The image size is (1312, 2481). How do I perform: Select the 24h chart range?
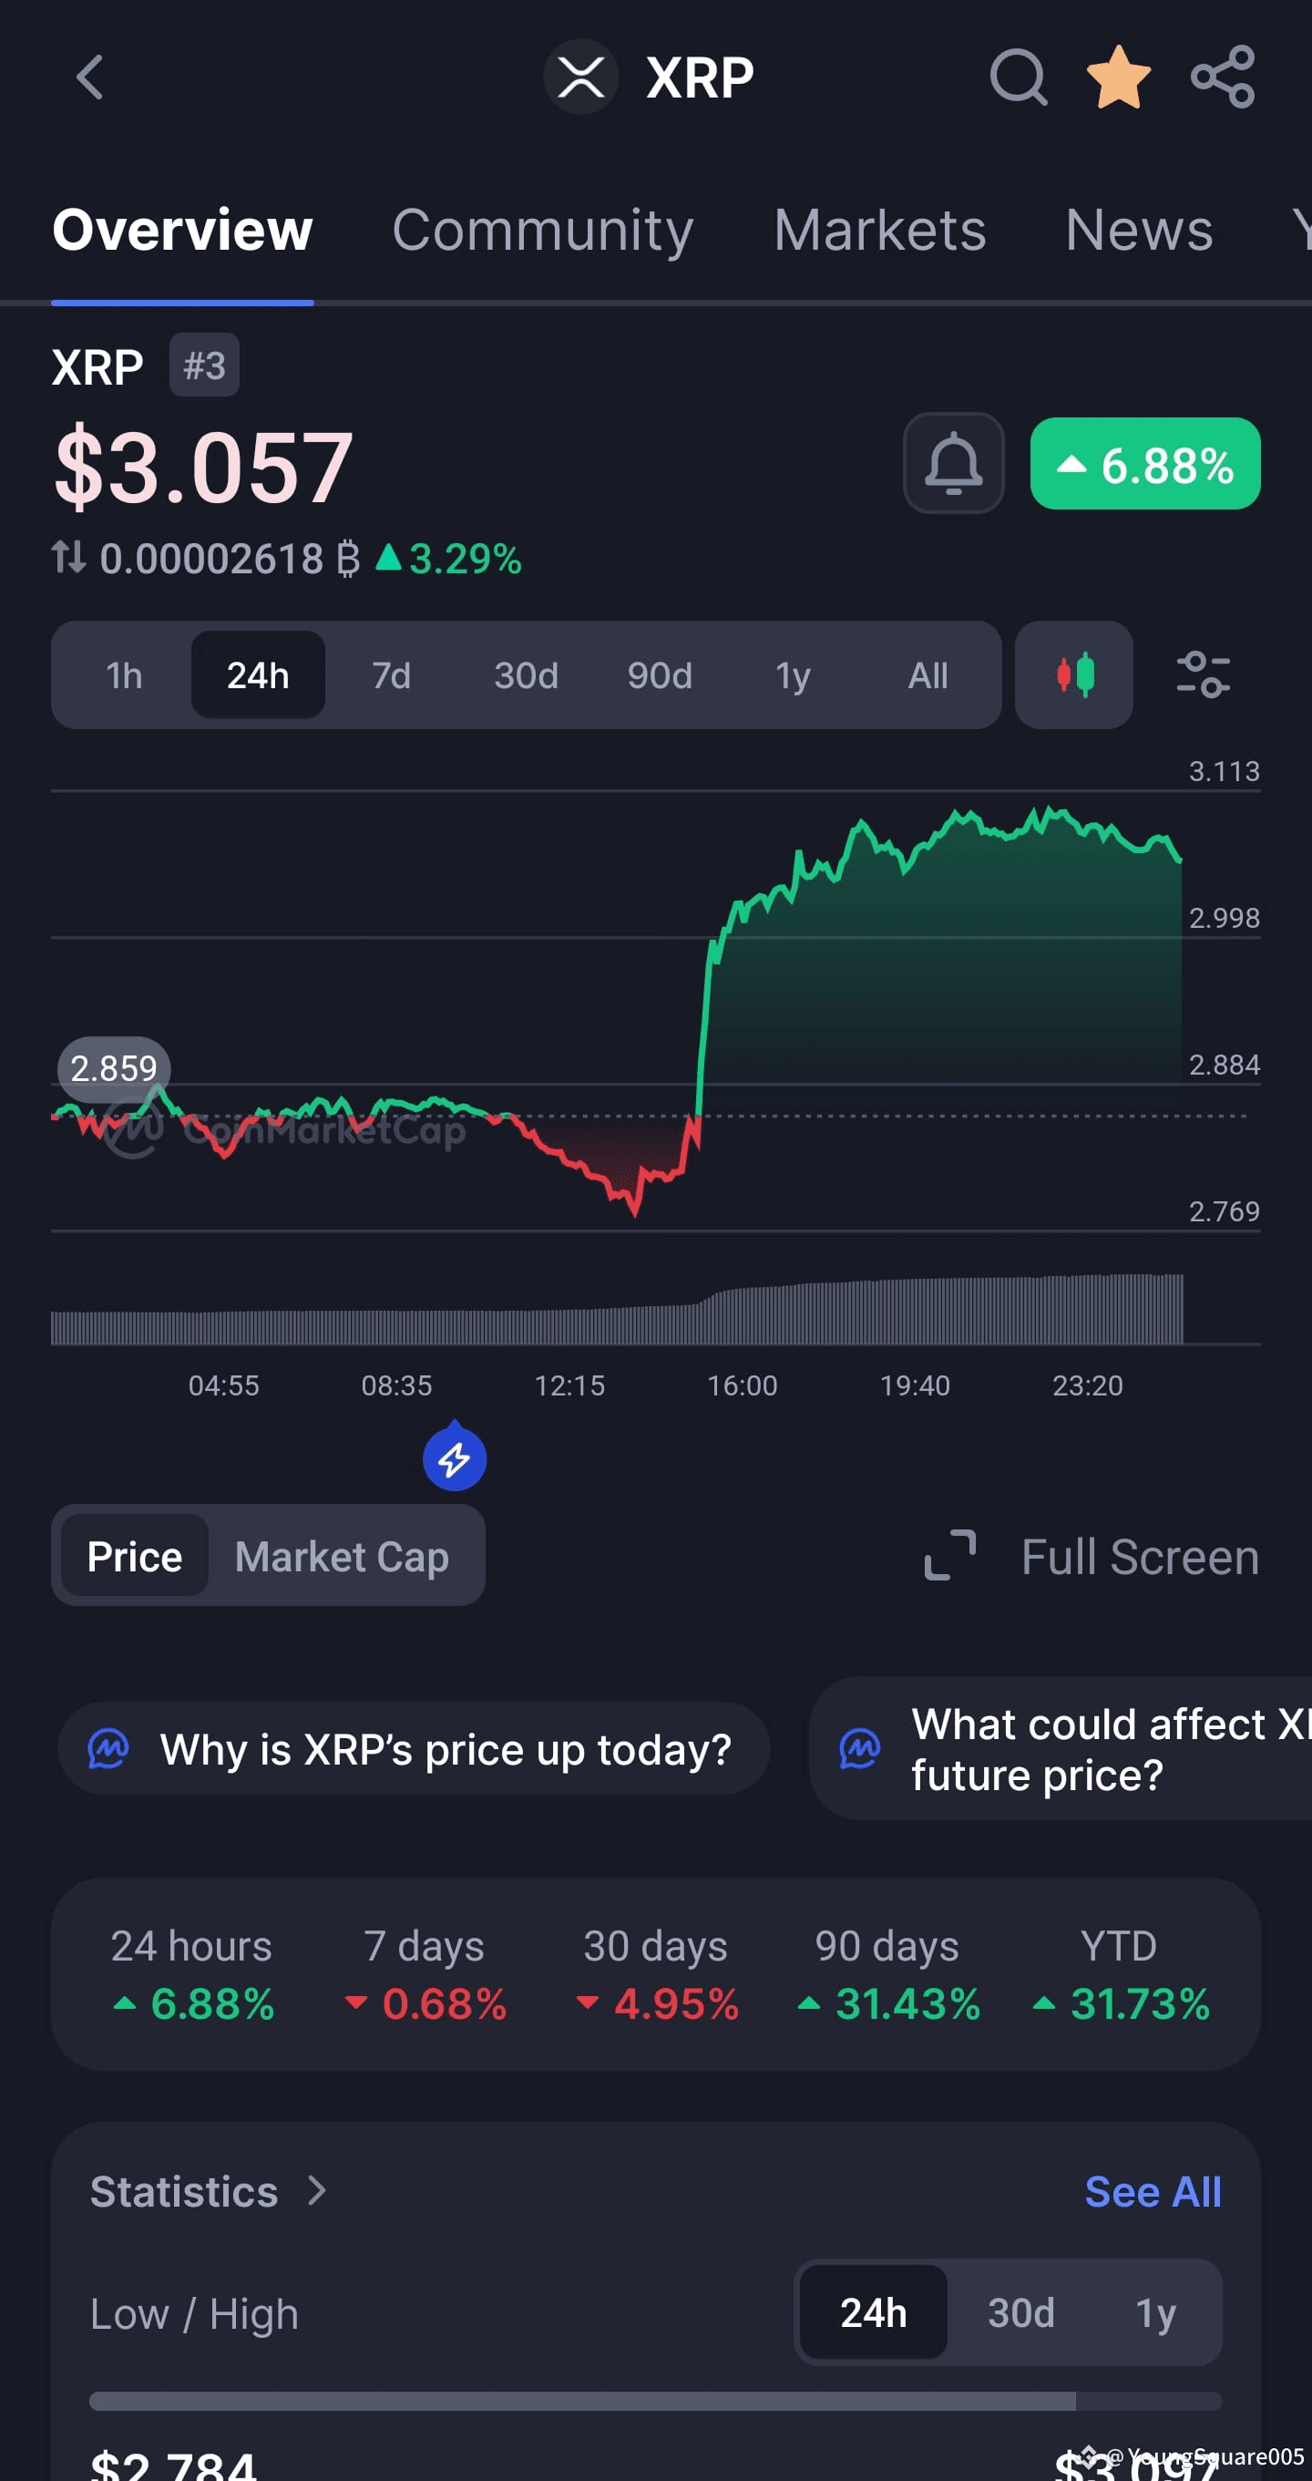(x=258, y=675)
